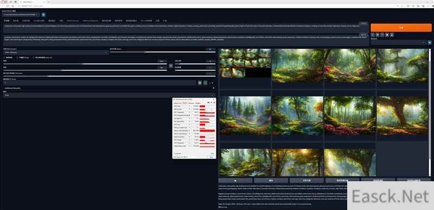Viewport: 434px width, 210px height.
Task: Click the GPU-Z Reset button
Action: (212, 153)
